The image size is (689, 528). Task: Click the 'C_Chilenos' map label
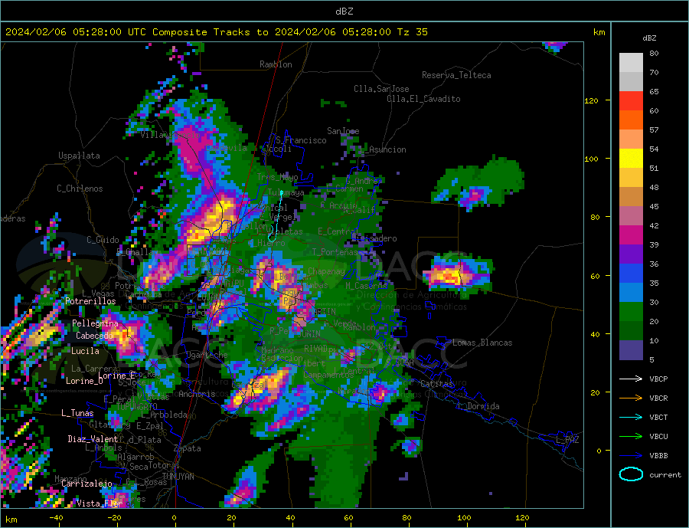80,189
